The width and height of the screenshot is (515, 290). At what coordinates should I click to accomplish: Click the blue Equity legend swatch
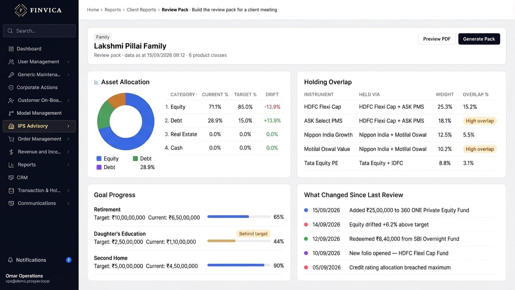point(99,159)
